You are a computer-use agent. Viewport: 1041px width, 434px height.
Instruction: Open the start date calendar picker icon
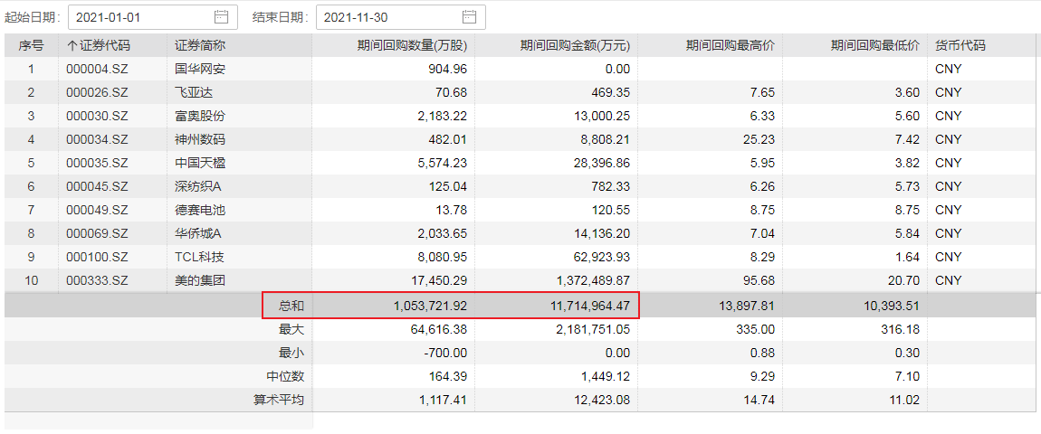click(x=222, y=17)
